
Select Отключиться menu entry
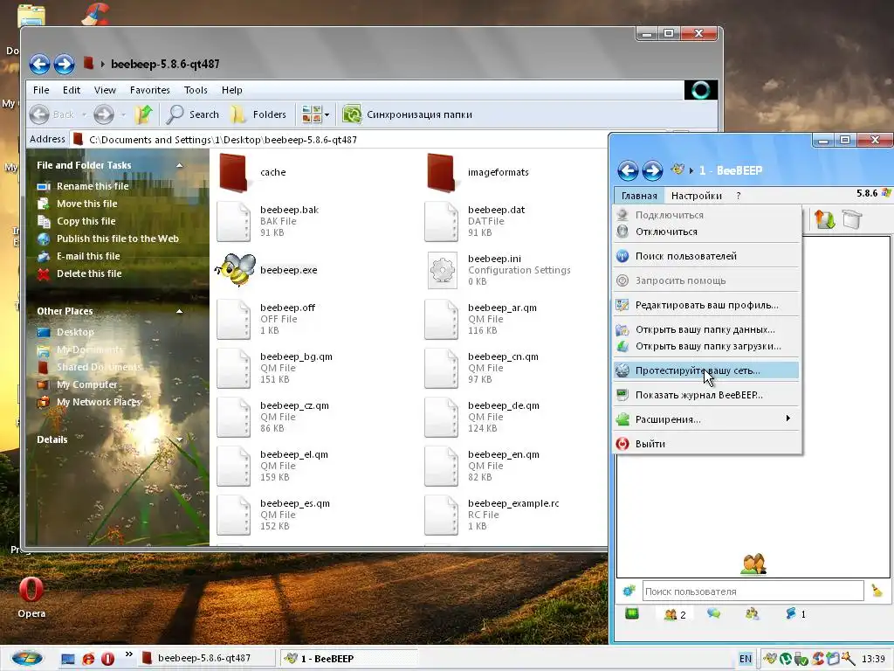(x=706, y=232)
